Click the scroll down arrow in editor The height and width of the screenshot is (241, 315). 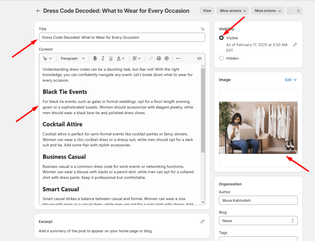[x=203, y=202]
